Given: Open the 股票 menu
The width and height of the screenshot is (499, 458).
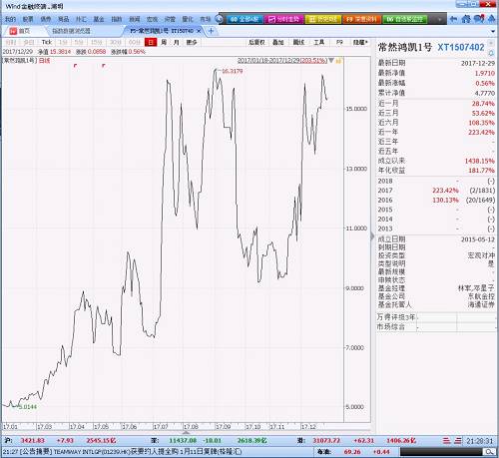Looking at the screenshot, I should click(x=28, y=19).
